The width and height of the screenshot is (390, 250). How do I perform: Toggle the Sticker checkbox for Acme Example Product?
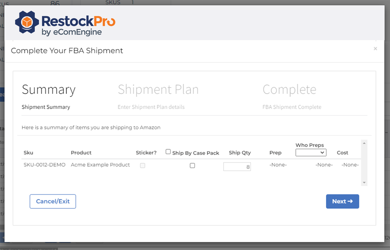142,165
